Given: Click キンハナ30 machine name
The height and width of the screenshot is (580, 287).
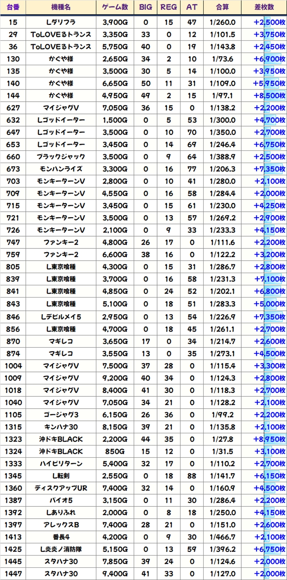Looking at the screenshot, I should [61, 426].
